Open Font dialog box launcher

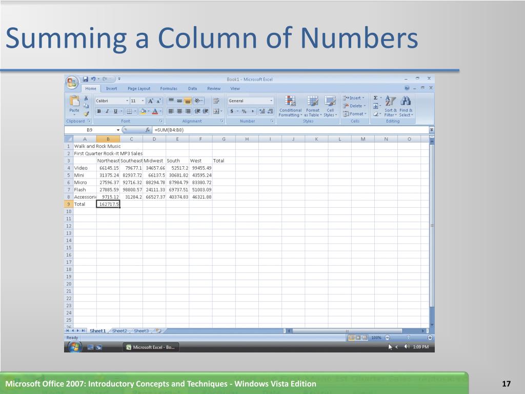[161, 121]
